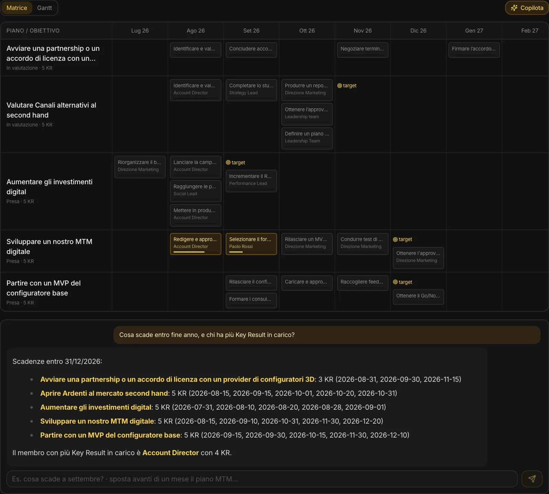Open the 'Selezionare il for...' Paolo Rossi card
The image size is (549, 494).
point(251,244)
